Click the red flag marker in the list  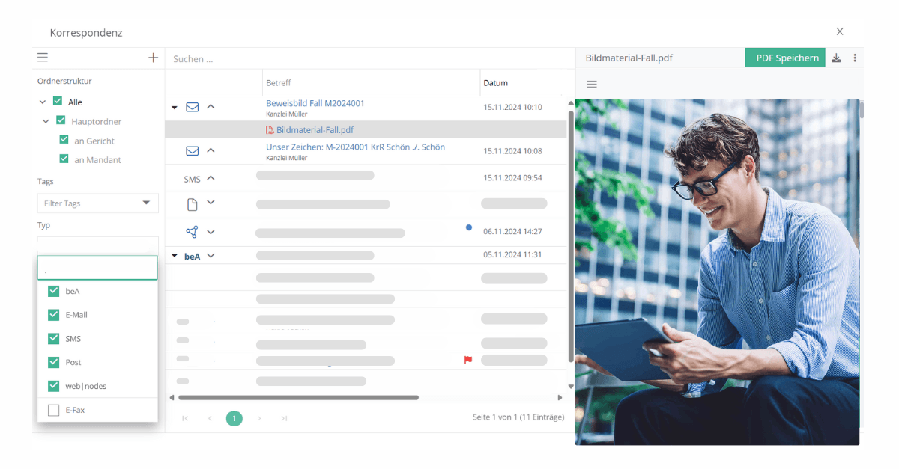(467, 359)
